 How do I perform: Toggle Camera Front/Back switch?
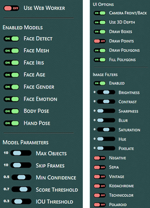pyautogui.click(x=100, y=13)
